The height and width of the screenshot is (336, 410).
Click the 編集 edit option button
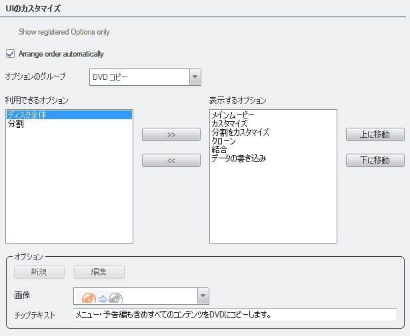(x=99, y=272)
